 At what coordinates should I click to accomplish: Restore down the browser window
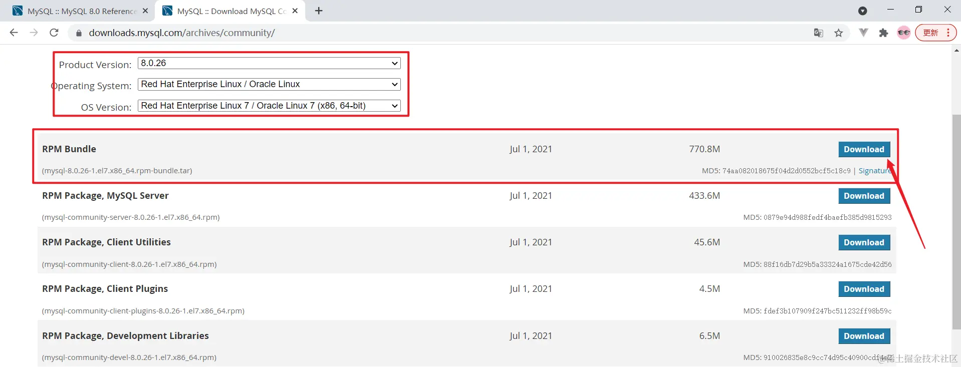point(918,10)
